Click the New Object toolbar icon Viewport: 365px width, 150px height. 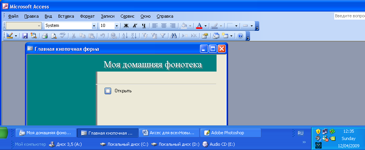pyautogui.click(x=225, y=36)
